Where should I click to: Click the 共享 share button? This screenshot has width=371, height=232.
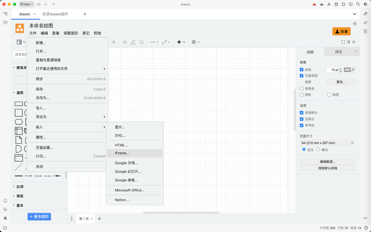tap(341, 31)
